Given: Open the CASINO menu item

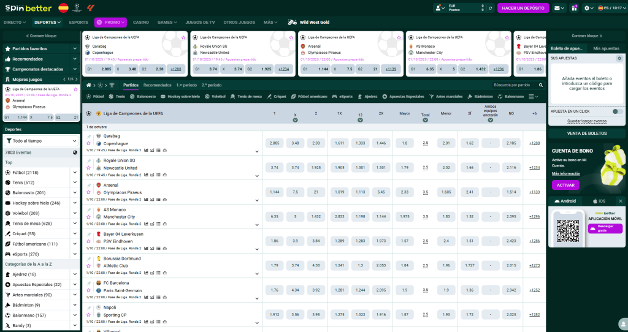Looking at the screenshot, I should [140, 22].
